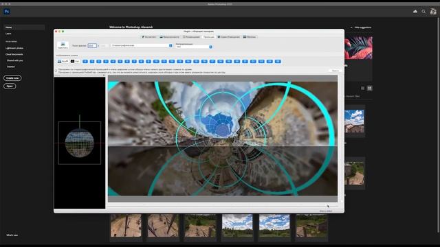Open the Move/Drag tab in Hugin
The height and width of the screenshot is (247, 440).
click(229, 37)
